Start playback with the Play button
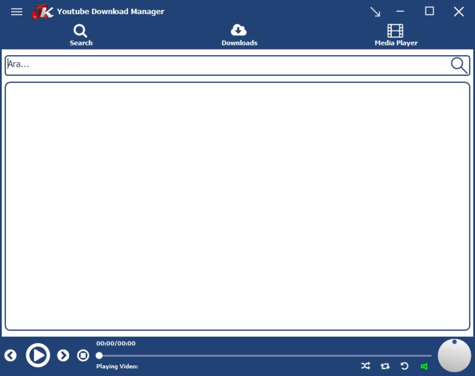This screenshot has height=376, width=475. coord(38,355)
